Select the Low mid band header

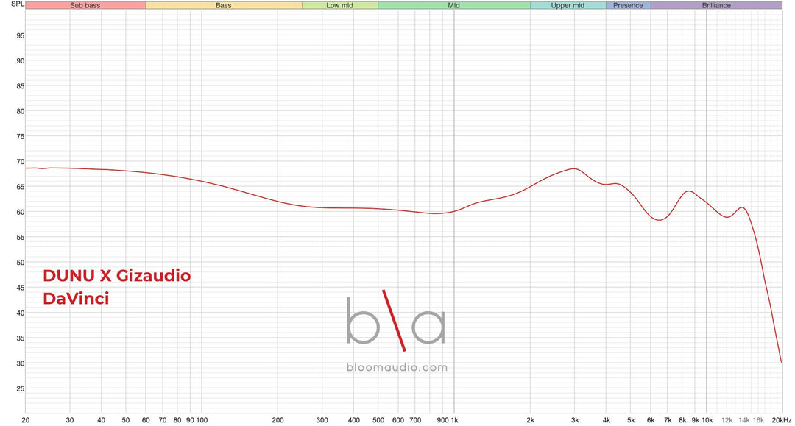tap(339, 6)
